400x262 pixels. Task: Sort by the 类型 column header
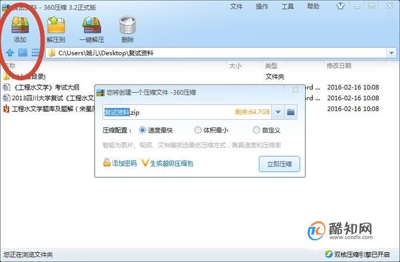point(271,66)
